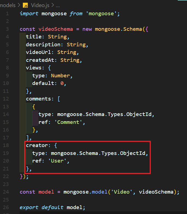Screen dimensions: 187x214
Task: Click 'comments' property name
Action: 38,99
